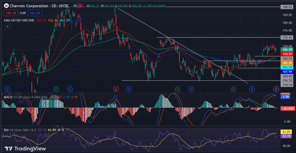Click the 168.00 price scale value
The height and width of the screenshot is (153, 296).
point(287,46)
